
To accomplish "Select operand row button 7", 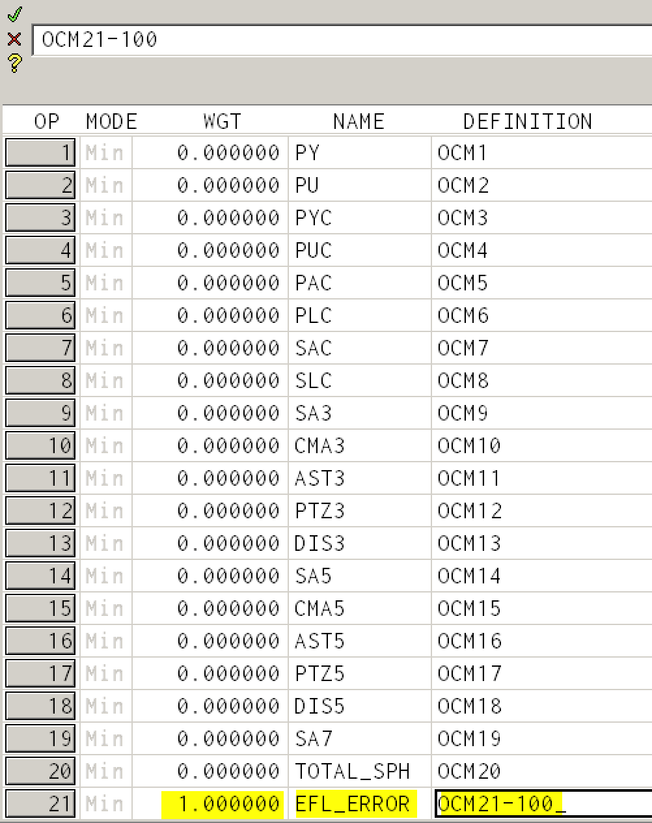I will pyautogui.click(x=40, y=348).
